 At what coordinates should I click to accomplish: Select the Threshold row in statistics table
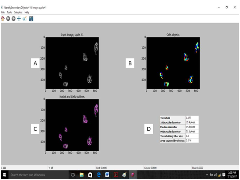[x=179, y=118]
